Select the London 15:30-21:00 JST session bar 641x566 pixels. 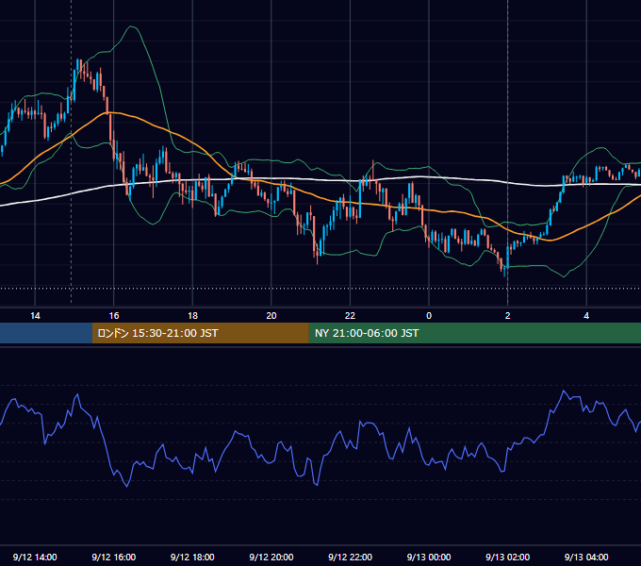click(x=200, y=333)
